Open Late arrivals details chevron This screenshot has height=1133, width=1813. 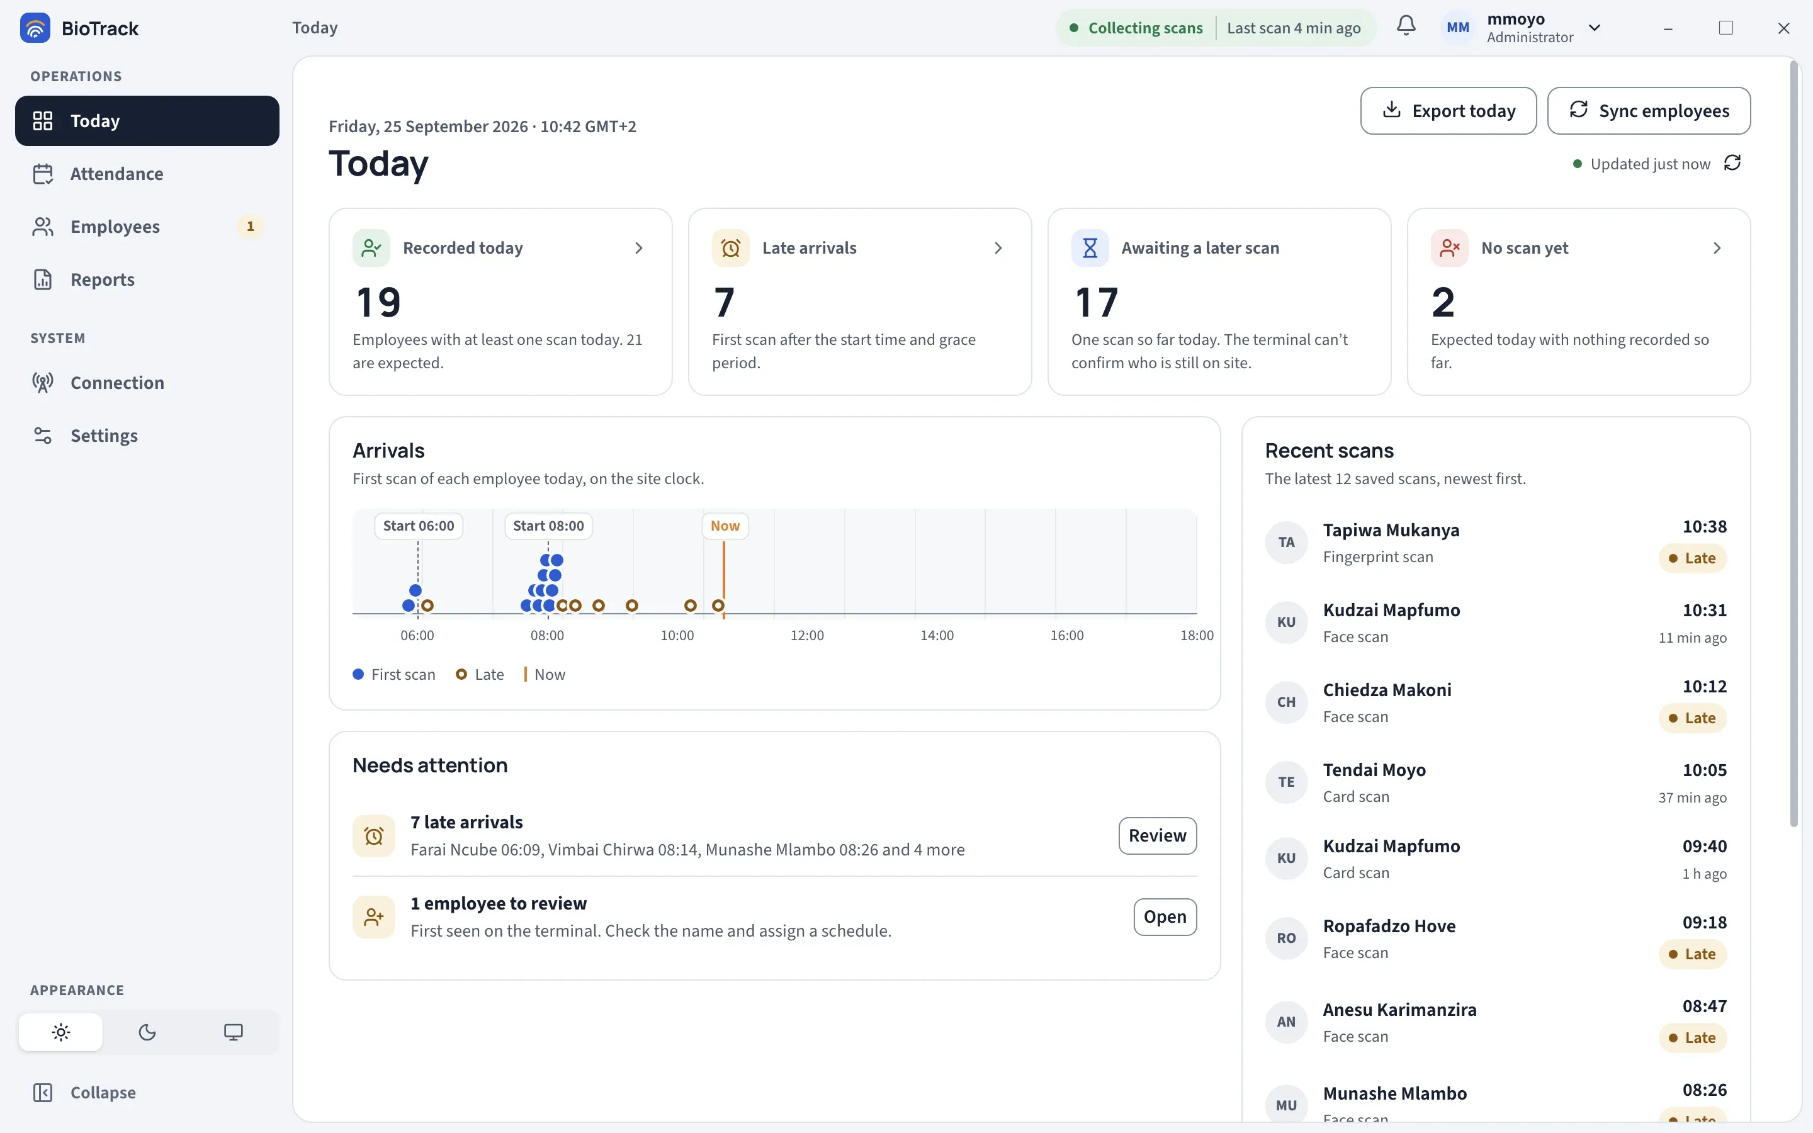[998, 248]
